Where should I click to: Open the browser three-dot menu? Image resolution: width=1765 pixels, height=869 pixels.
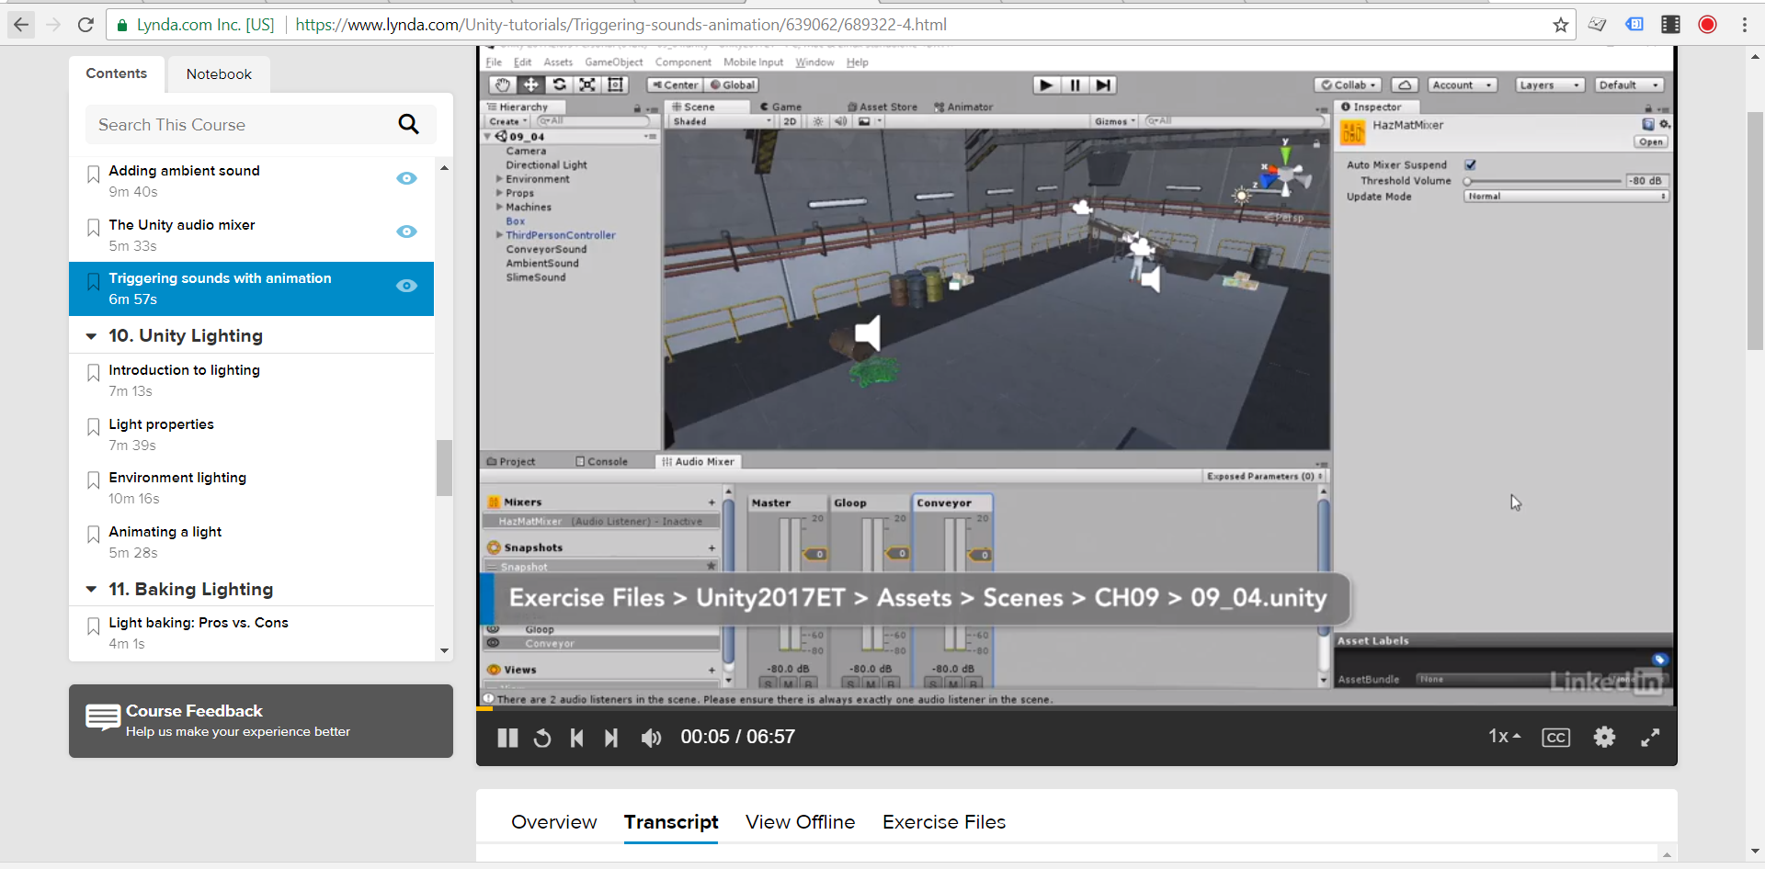pos(1744,25)
